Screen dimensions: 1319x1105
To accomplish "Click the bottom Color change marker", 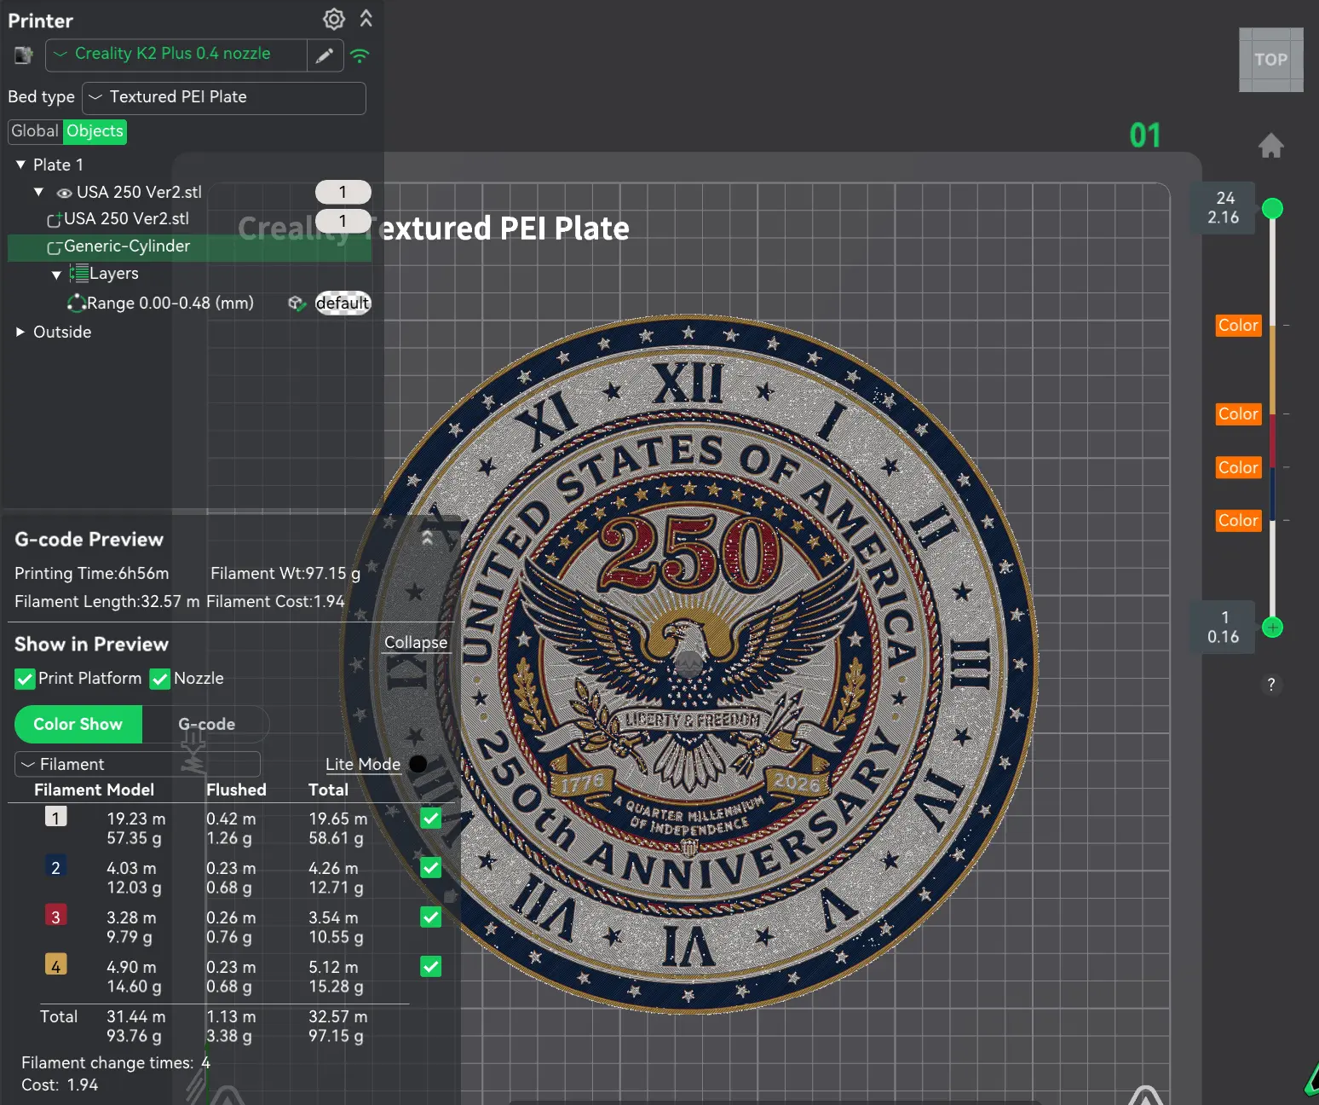I will pos(1238,521).
